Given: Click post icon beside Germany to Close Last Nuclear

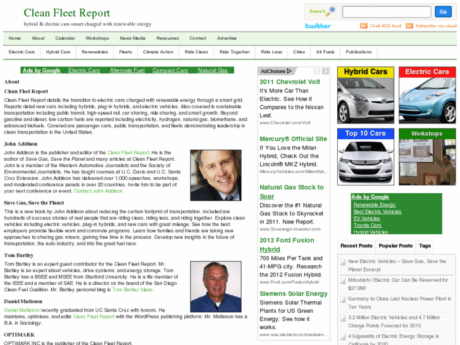Looking at the screenshot, I should pyautogui.click(x=343, y=299).
